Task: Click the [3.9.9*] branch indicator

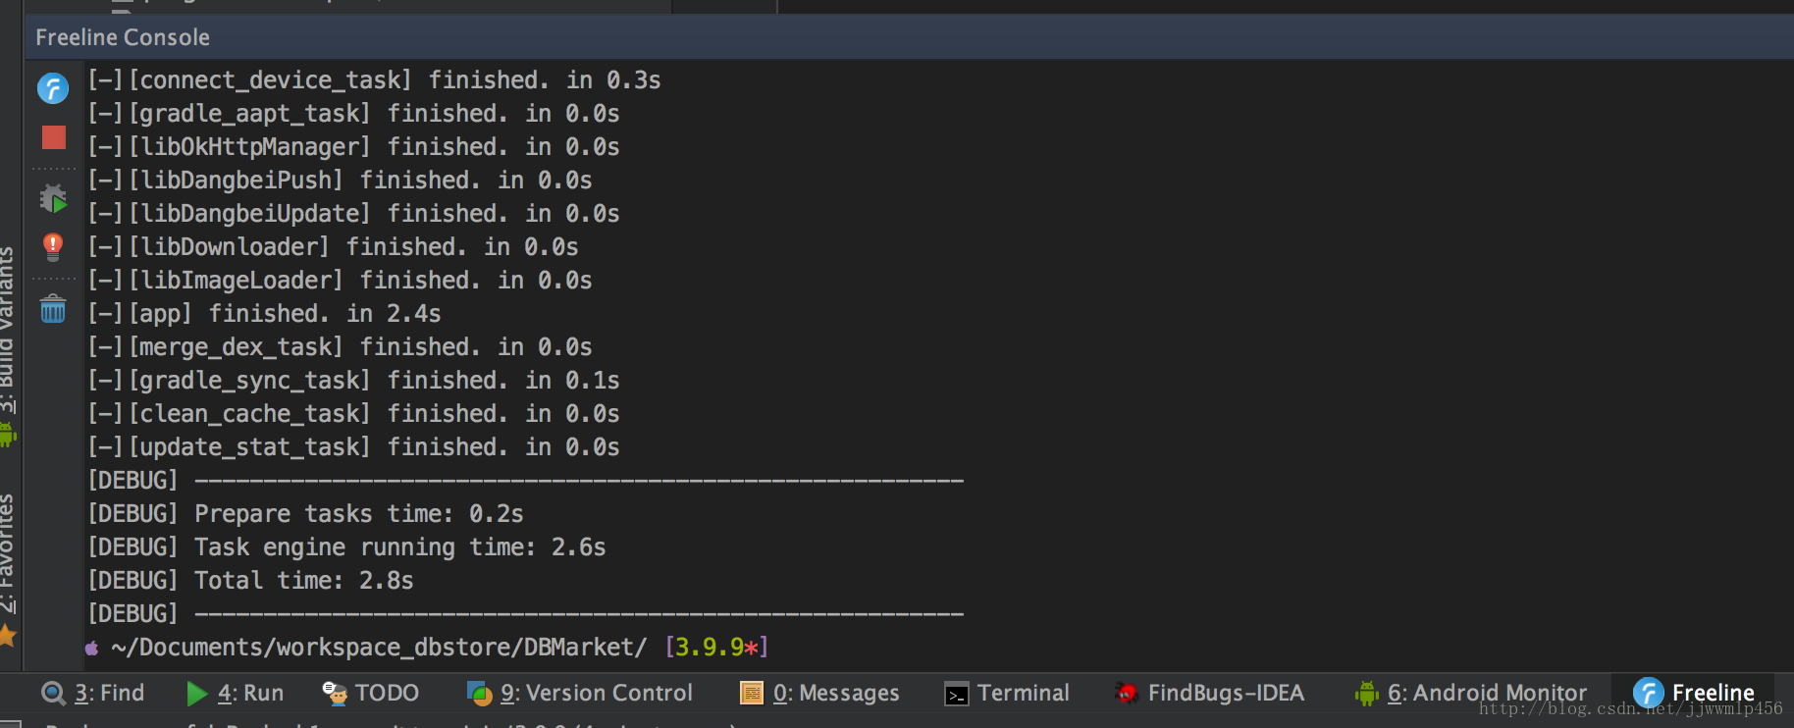Action: pos(716,648)
